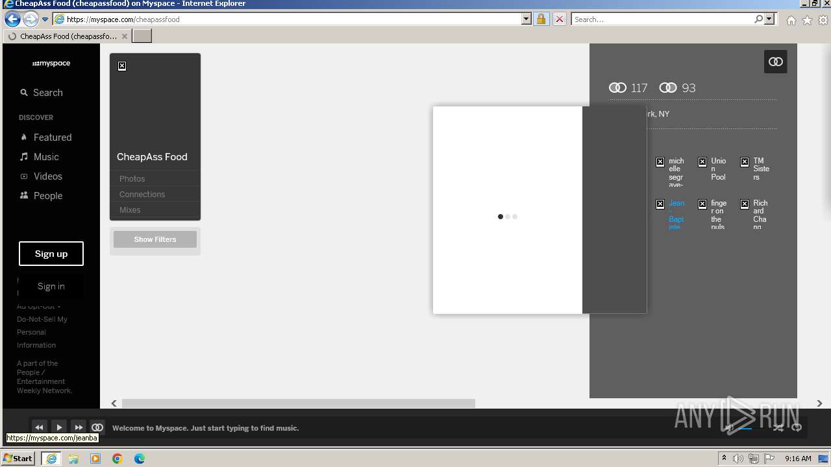Screen dimensions: 831x467
Task: Expand the address bar dropdown
Action: 527,19
